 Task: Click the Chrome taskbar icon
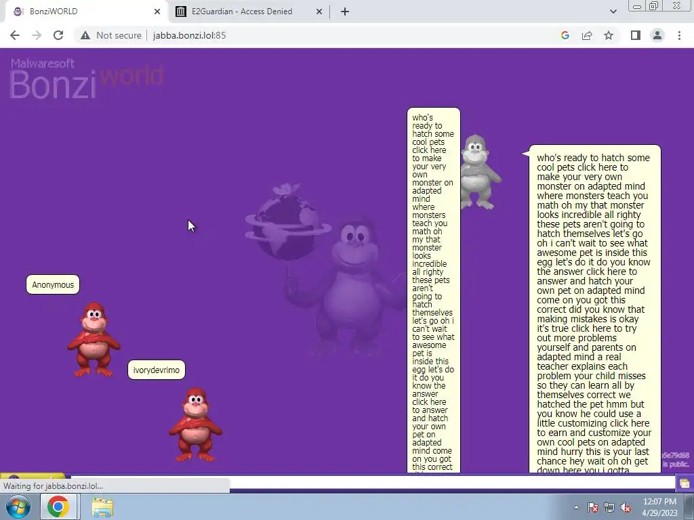[58, 506]
